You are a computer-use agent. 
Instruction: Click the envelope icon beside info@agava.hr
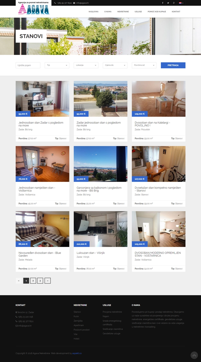(74, 3)
